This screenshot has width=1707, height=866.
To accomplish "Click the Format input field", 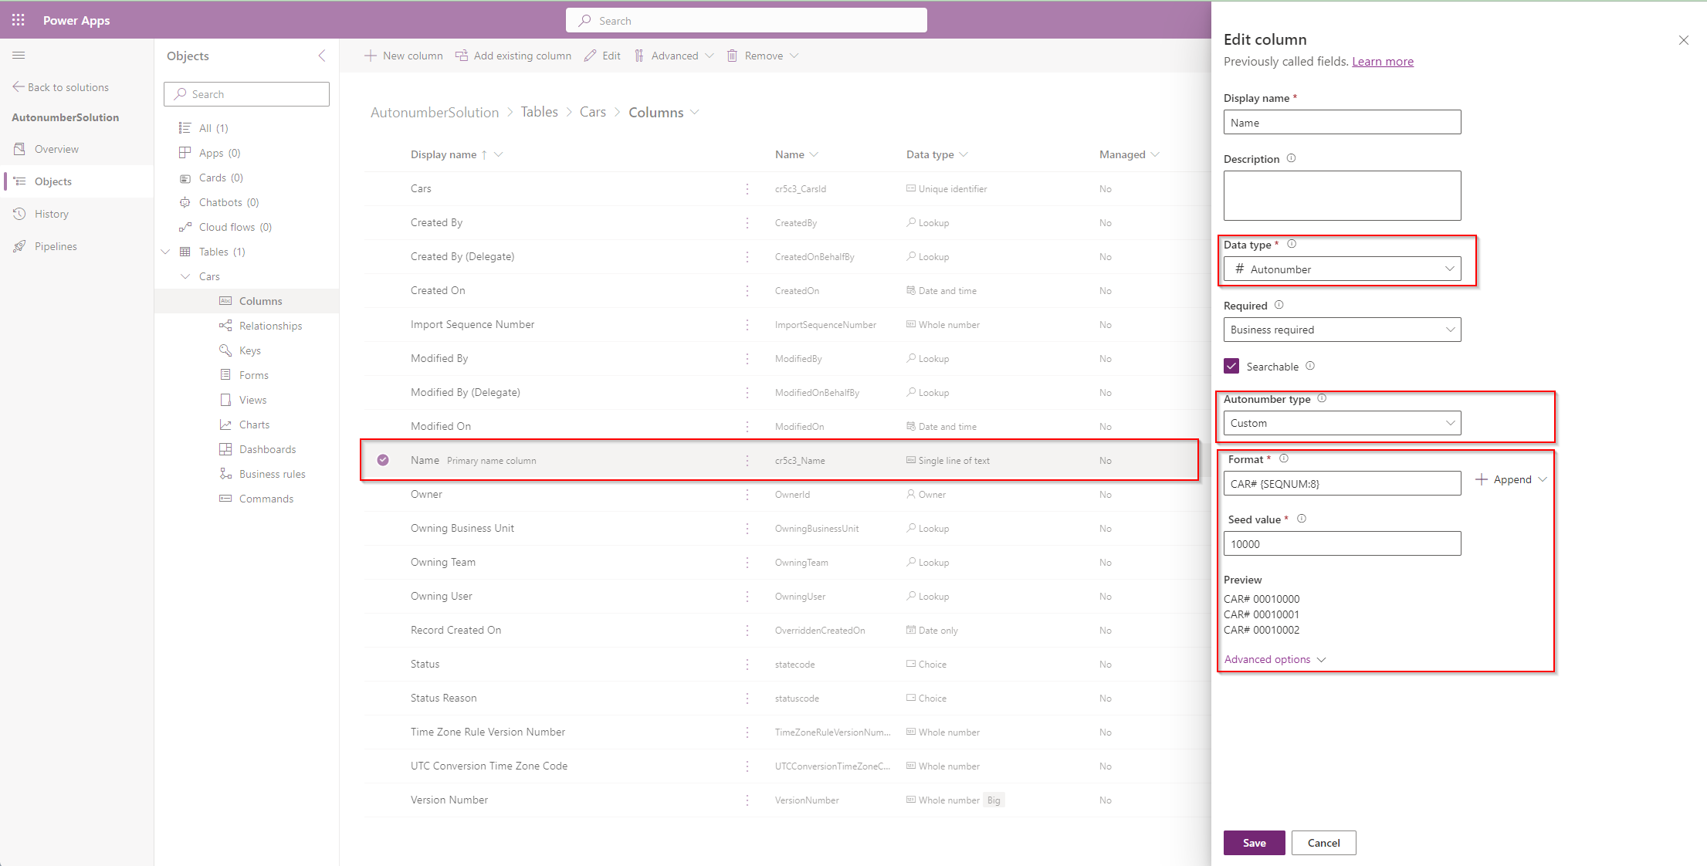I will pyautogui.click(x=1342, y=483).
